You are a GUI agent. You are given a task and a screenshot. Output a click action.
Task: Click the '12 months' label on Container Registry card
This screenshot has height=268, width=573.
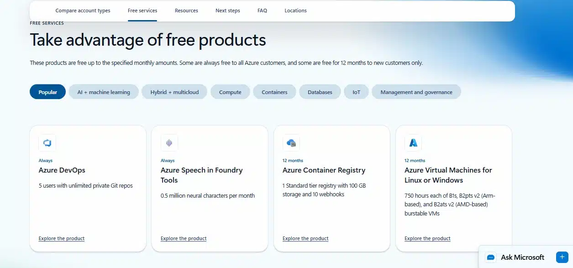[293, 161]
